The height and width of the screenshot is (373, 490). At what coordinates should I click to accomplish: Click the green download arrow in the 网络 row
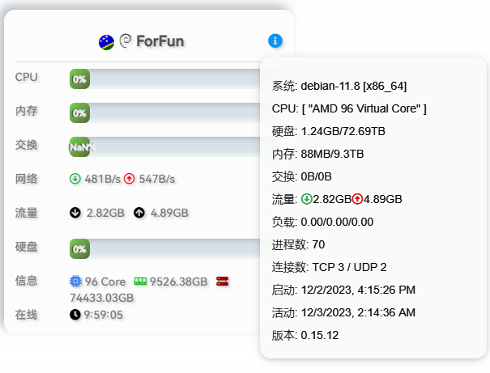tap(75, 179)
